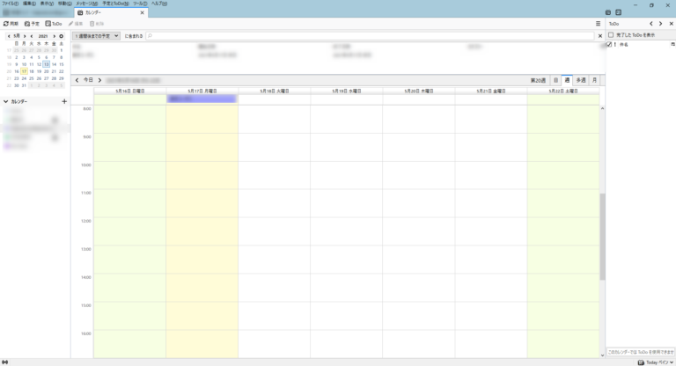676x366 pixels.
Task: Go to next week using right arrow
Action: pos(99,80)
